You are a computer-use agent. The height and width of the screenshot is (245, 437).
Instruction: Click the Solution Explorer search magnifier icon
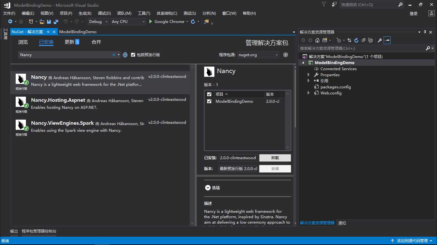coord(428,48)
